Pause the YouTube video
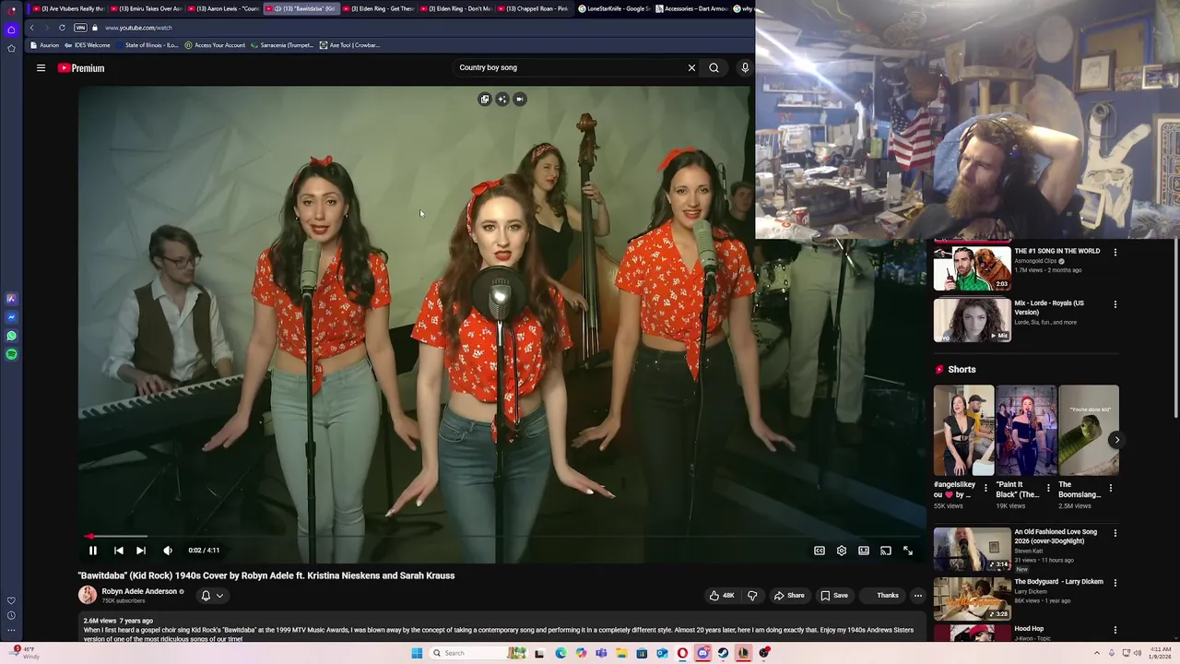1180x664 pixels. coord(93,551)
